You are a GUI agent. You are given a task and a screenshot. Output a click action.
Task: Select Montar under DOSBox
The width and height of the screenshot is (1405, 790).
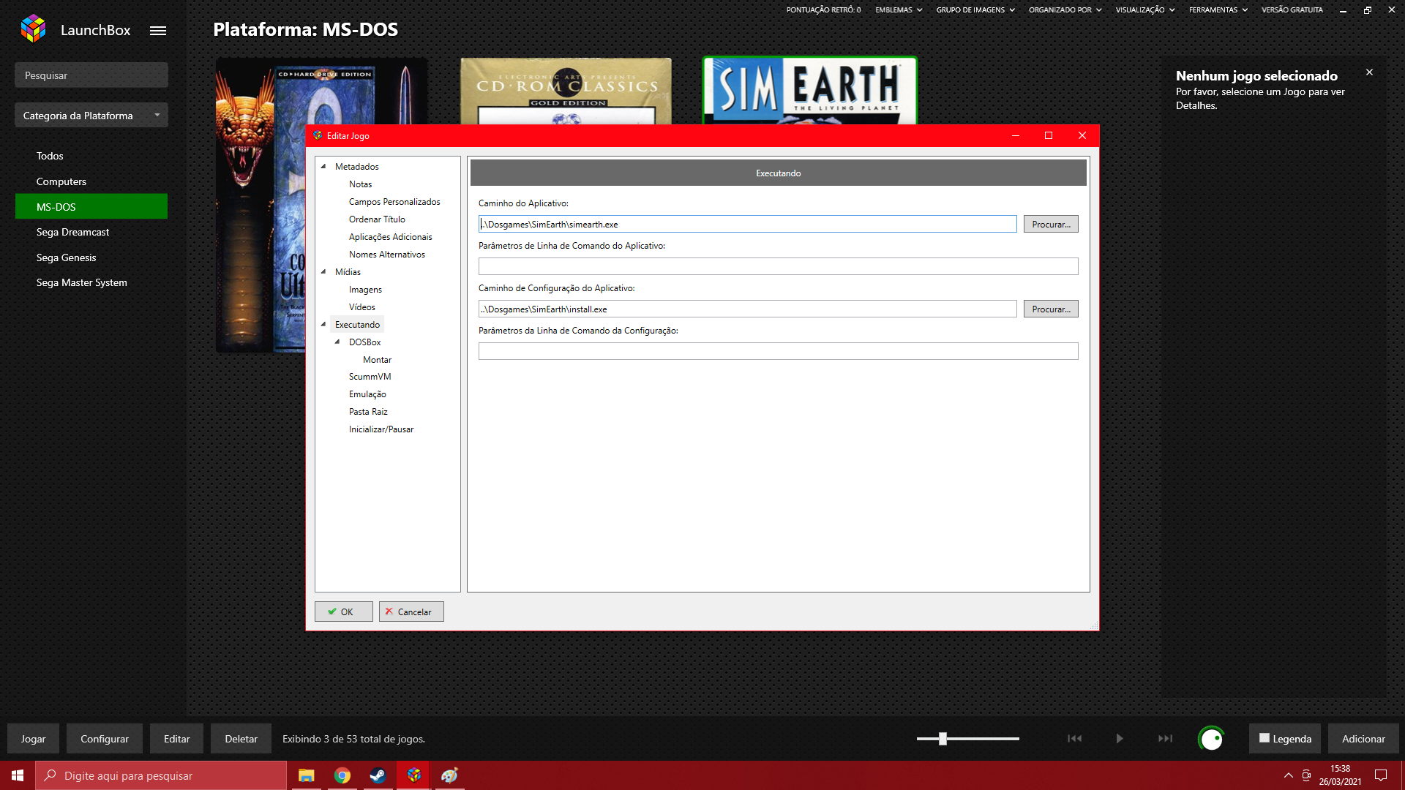click(377, 360)
